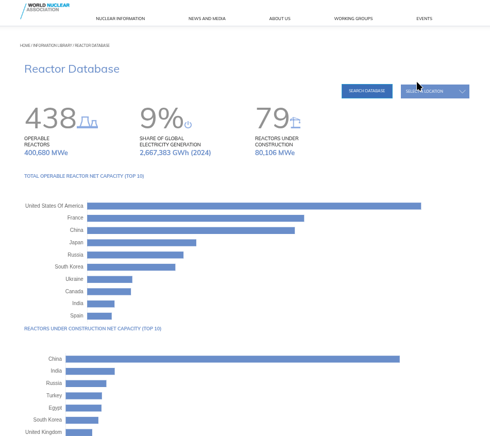
Task: Expand the Select a Location chevron arrow
Action: click(462, 92)
